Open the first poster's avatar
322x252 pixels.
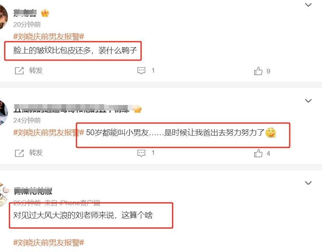point(4,17)
